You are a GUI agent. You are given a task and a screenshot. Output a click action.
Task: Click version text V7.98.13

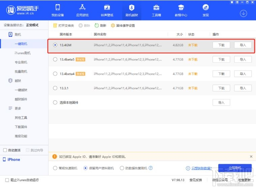[178, 180]
